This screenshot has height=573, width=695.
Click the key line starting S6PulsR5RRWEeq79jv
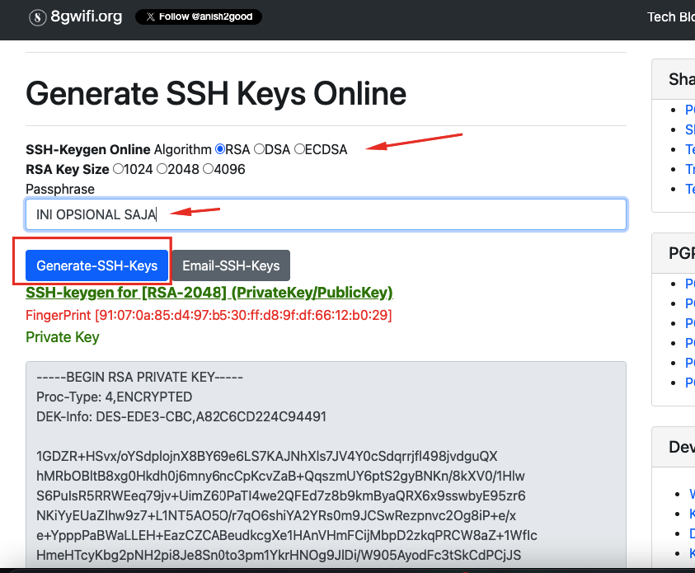pyautogui.click(x=281, y=496)
